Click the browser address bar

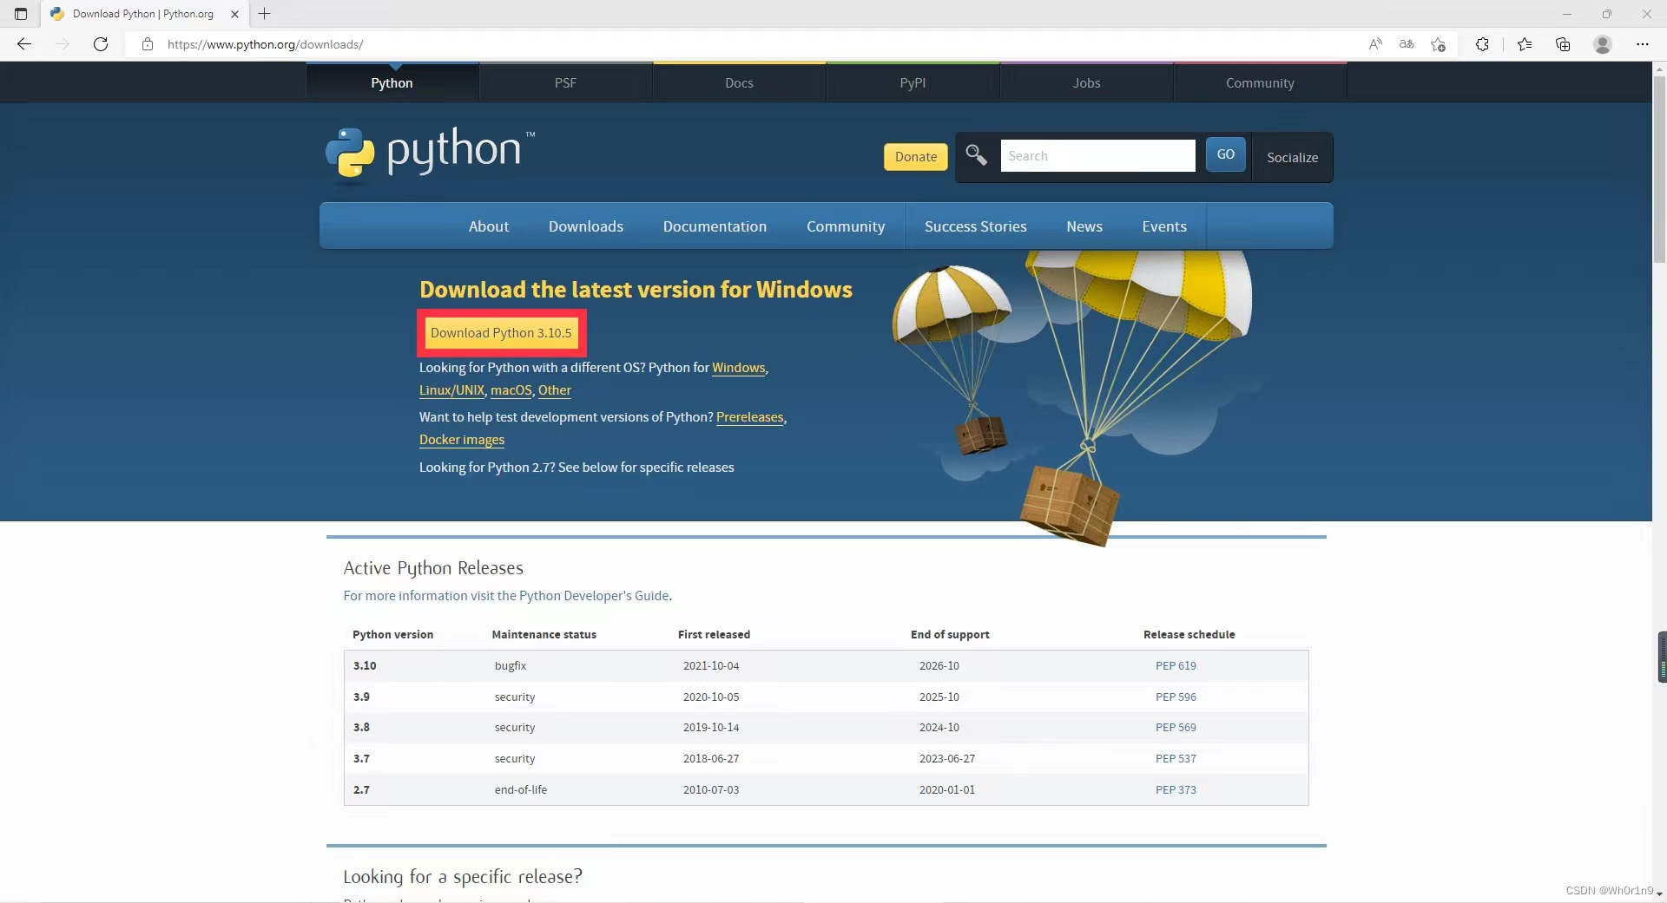click(x=747, y=44)
